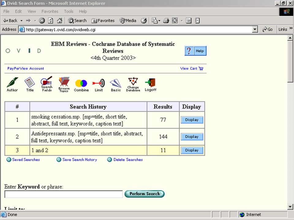
Task: Open the browser Search toolbar button
Action: pyautogui.click(x=77, y=20)
